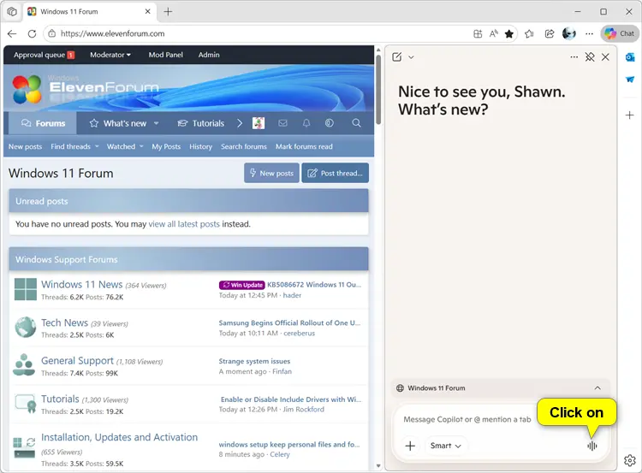
Task: Open tab actions menu icon
Action: [x=12, y=11]
